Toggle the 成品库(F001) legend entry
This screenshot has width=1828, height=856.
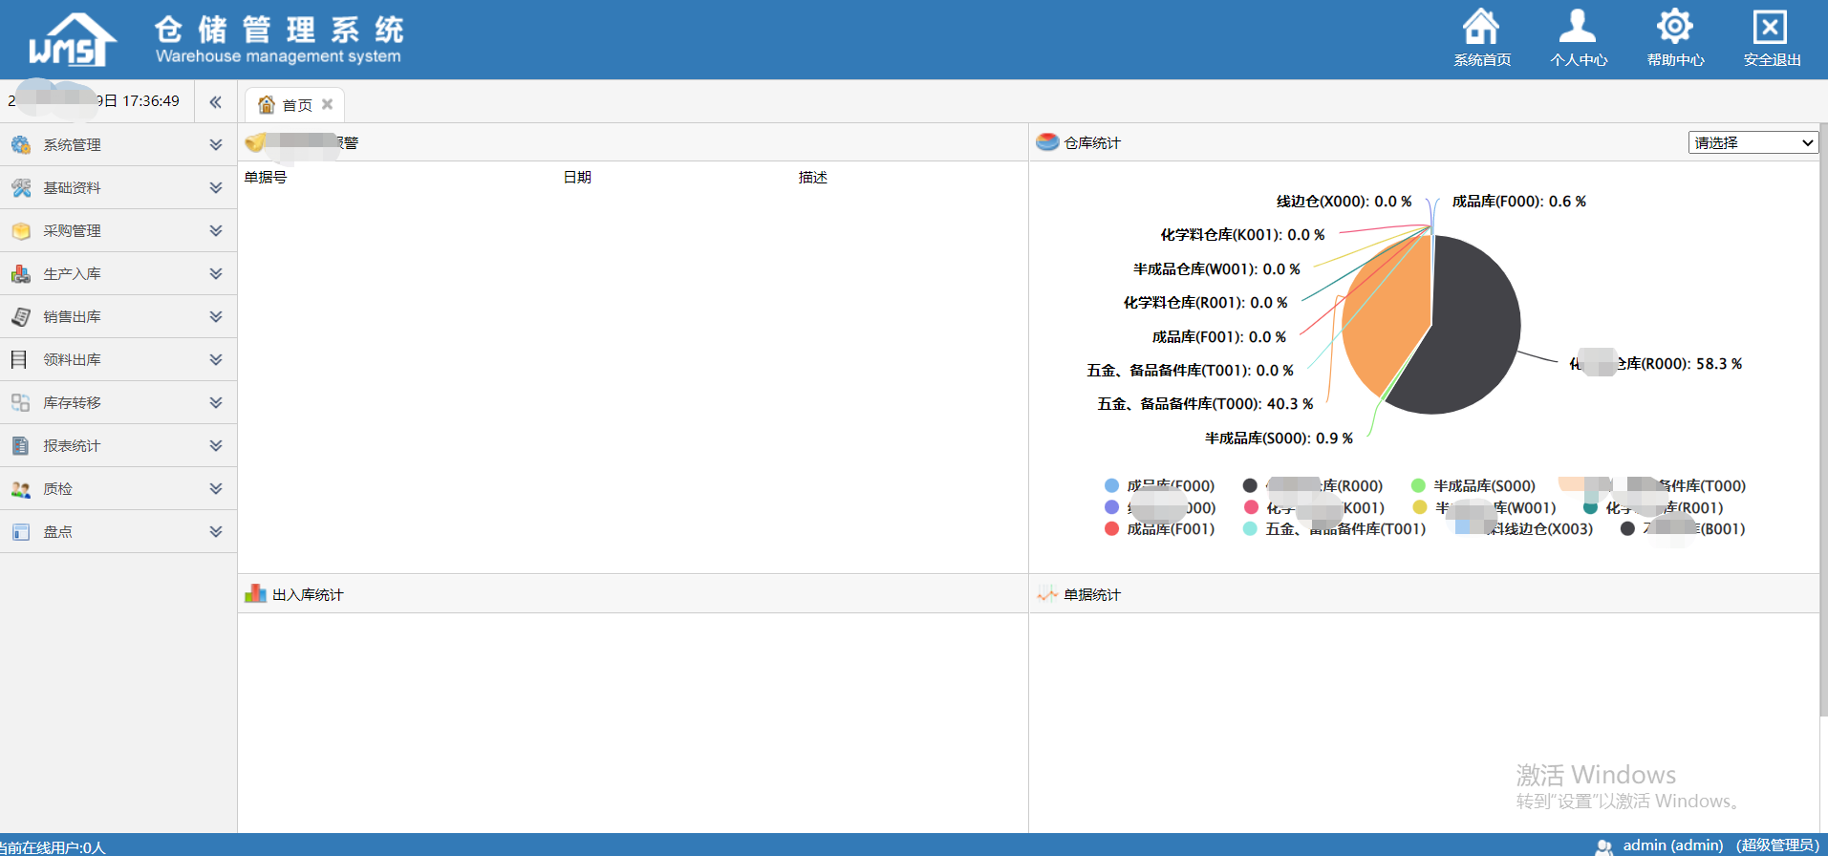1159,529
